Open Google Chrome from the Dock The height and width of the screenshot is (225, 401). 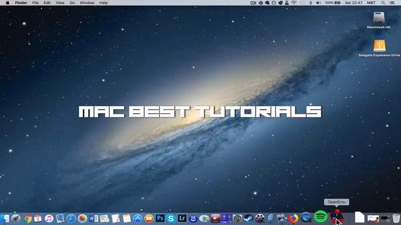click(x=27, y=219)
